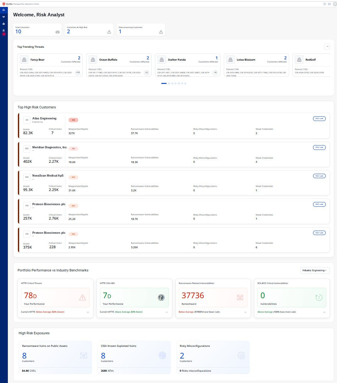337x383 pixels.
Task: Click the 954 risk score badge
Action: click(x=73, y=120)
